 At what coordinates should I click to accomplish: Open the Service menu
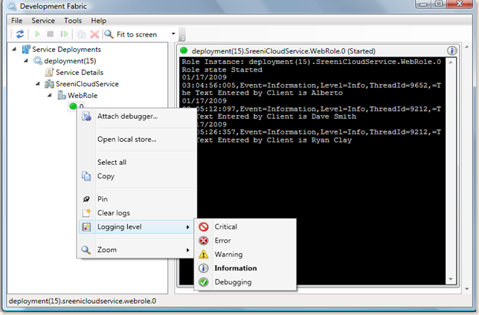[x=43, y=21]
